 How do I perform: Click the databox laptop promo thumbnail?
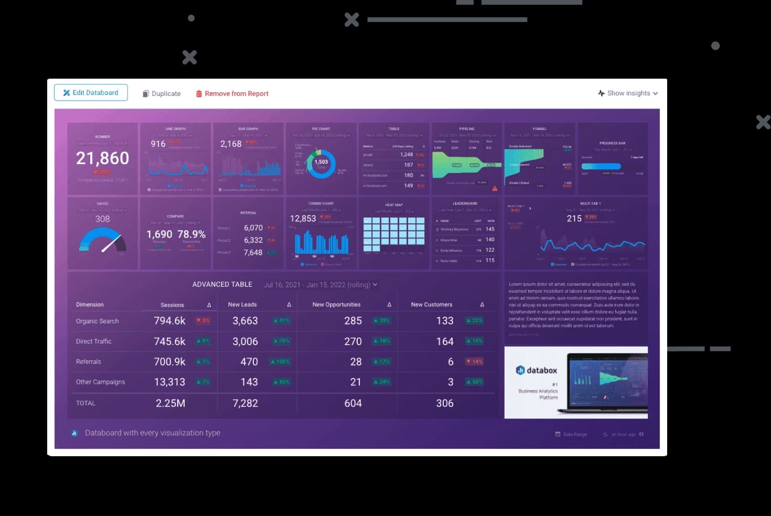[575, 382]
